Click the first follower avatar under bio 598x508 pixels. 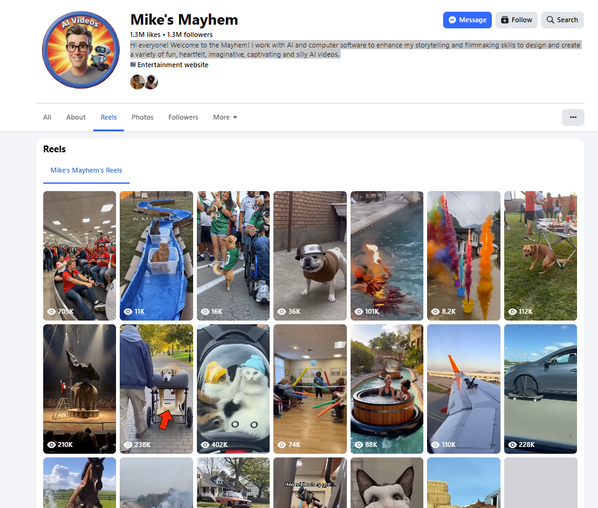(137, 82)
